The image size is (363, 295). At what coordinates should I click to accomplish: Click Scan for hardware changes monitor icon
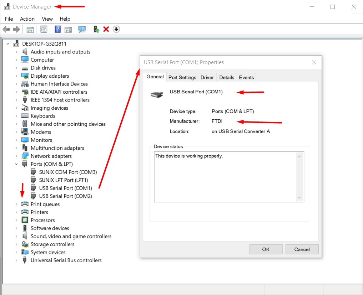click(x=82, y=29)
